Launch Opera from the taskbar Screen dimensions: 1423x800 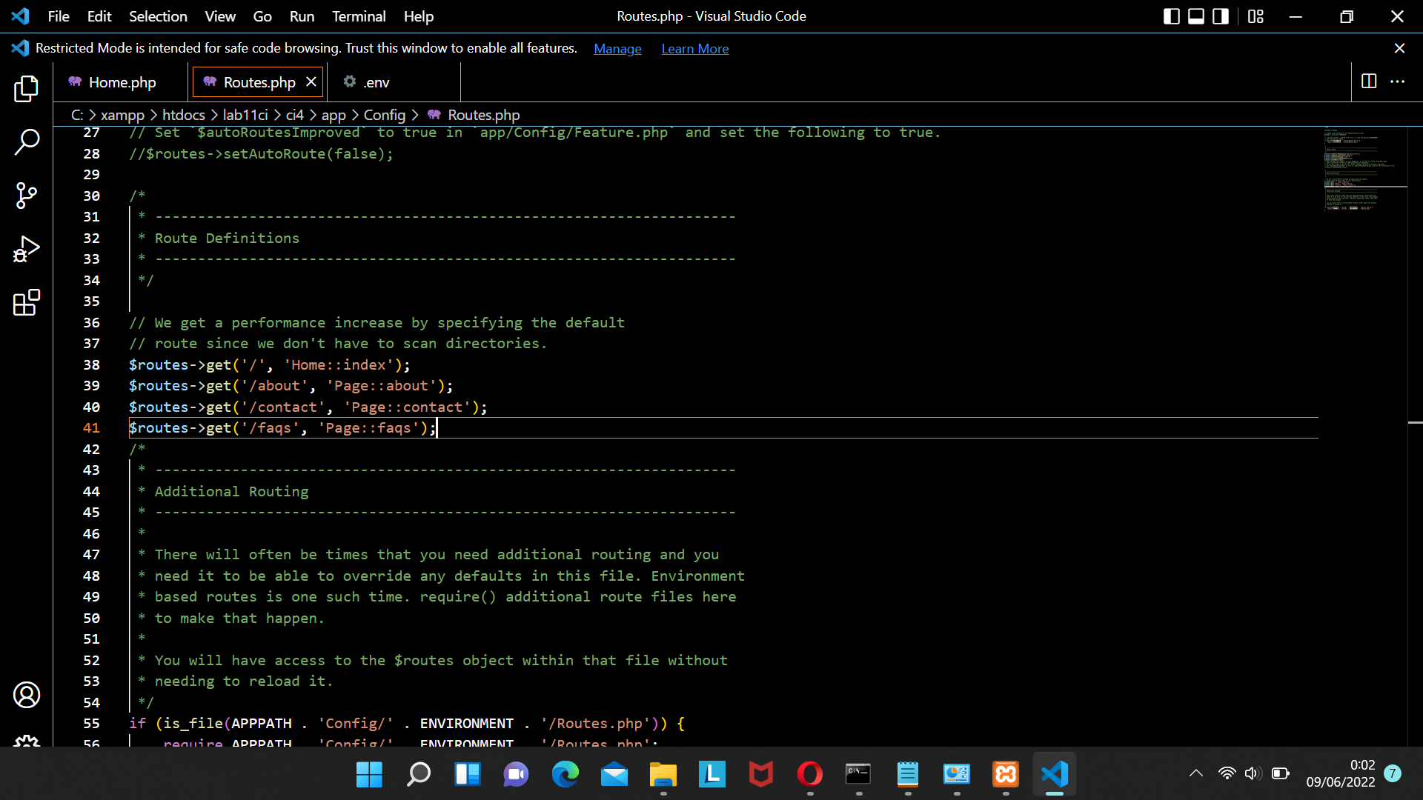pos(809,775)
